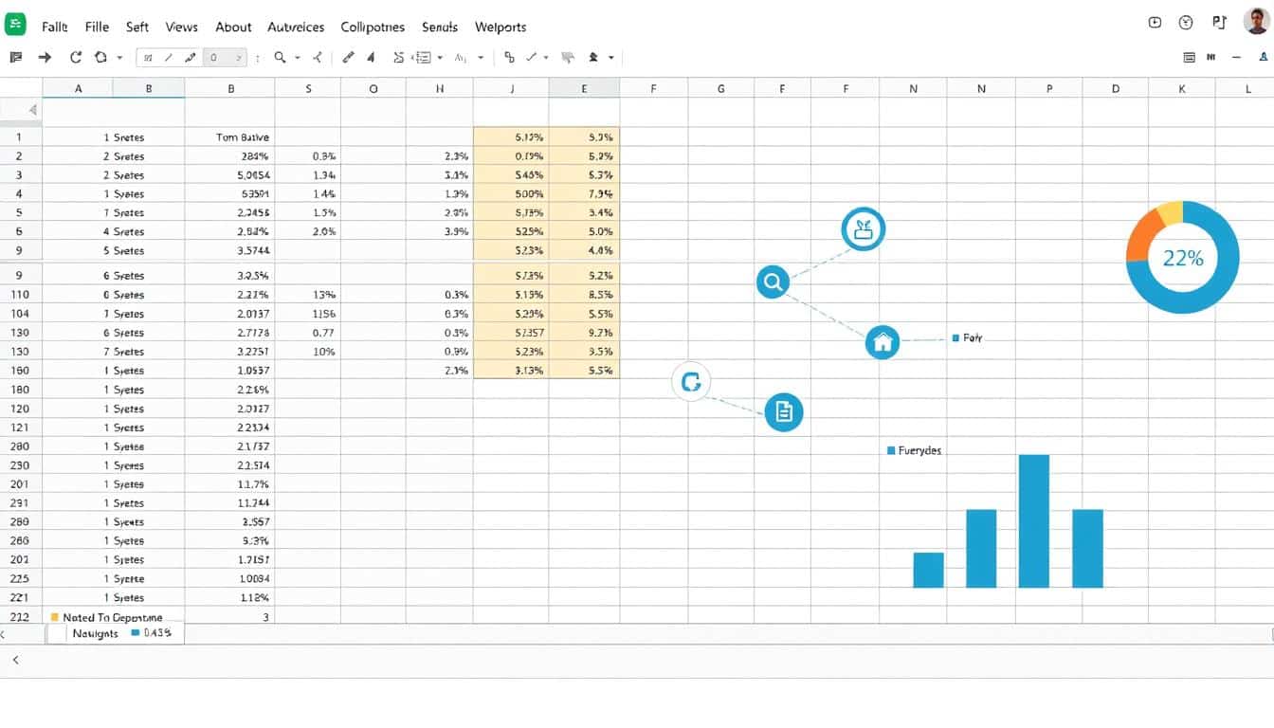Open the Seft menu

click(x=137, y=27)
